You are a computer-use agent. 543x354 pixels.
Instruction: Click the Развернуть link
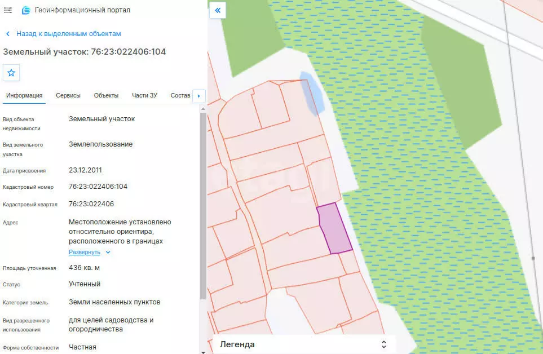click(x=84, y=253)
